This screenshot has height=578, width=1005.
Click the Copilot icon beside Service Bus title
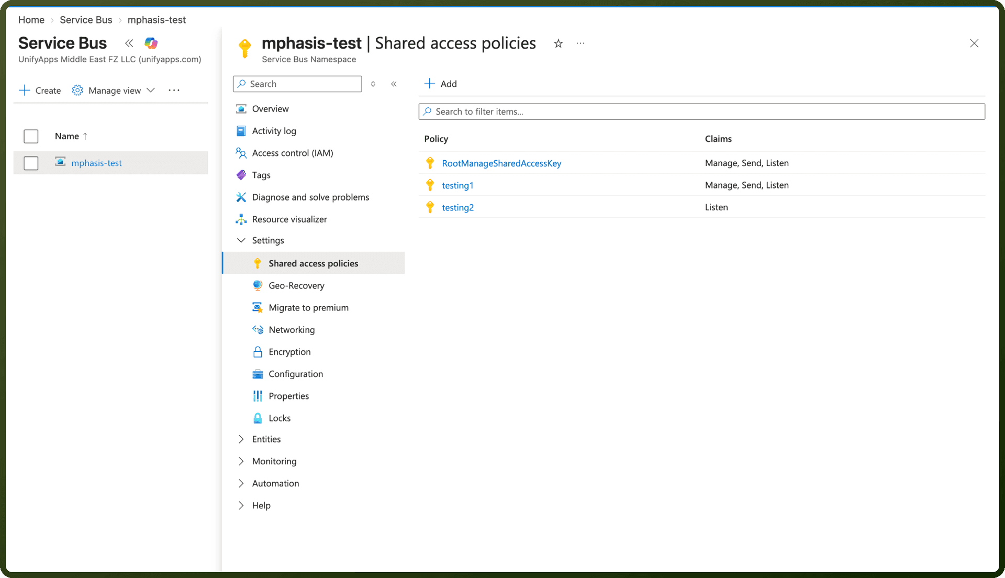151,43
